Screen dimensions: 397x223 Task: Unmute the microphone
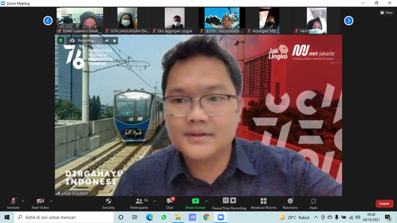[13, 201]
